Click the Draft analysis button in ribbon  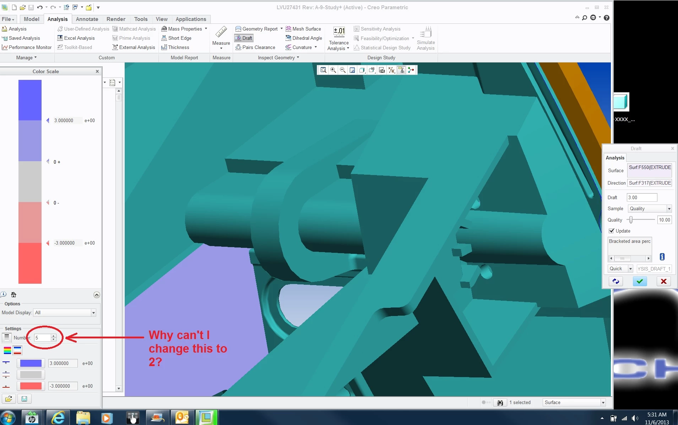tap(244, 38)
